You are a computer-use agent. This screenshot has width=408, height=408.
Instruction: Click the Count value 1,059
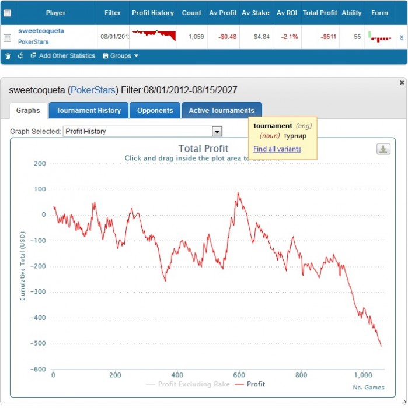(x=196, y=37)
